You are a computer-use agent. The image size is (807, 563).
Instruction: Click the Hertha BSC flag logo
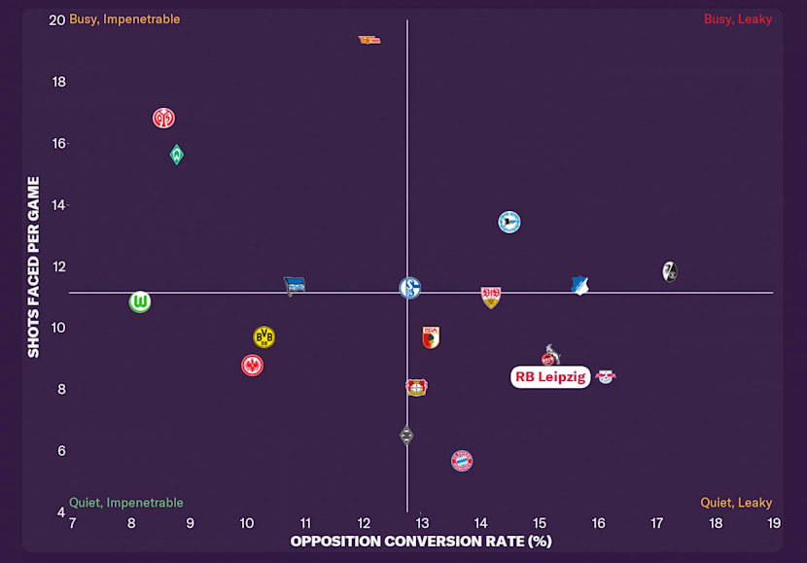click(x=295, y=286)
